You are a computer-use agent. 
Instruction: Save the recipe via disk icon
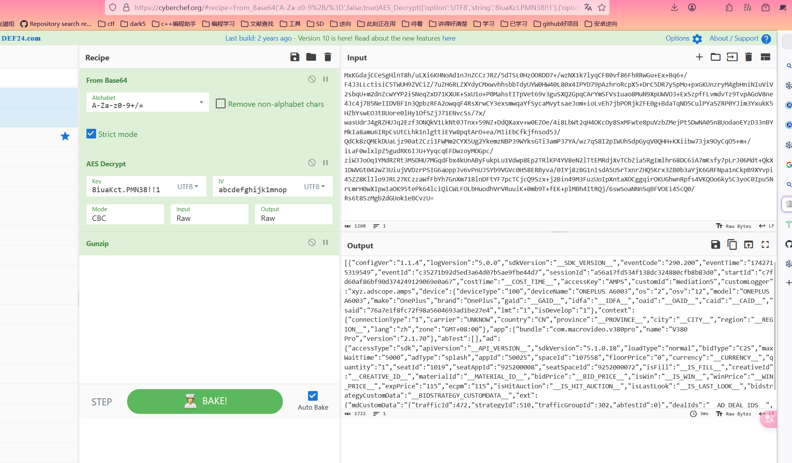pyautogui.click(x=294, y=57)
